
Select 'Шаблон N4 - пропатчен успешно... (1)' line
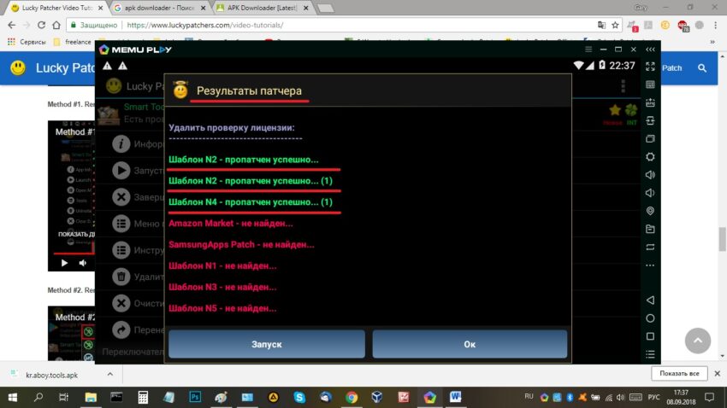click(251, 202)
